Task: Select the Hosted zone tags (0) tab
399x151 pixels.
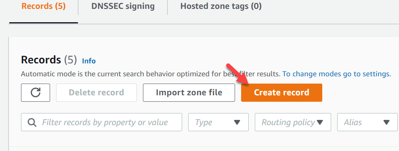Action: click(221, 6)
